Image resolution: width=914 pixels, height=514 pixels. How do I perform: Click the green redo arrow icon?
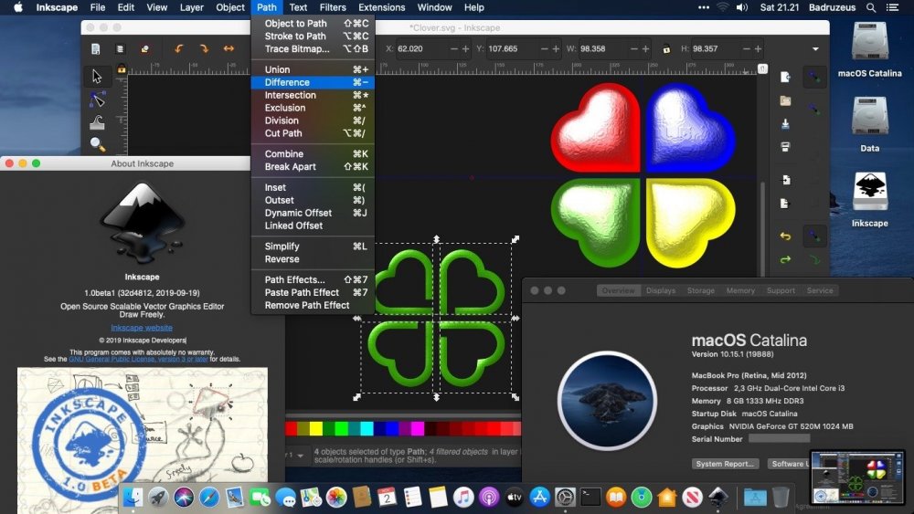click(x=785, y=259)
